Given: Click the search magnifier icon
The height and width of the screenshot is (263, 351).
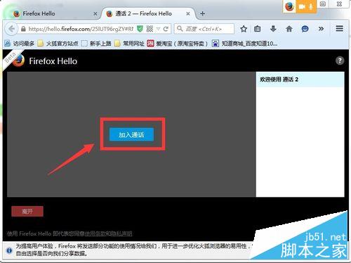Looking at the screenshot, I should pos(180,29).
